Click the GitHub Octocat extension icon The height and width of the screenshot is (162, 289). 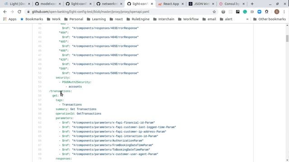[266, 12]
